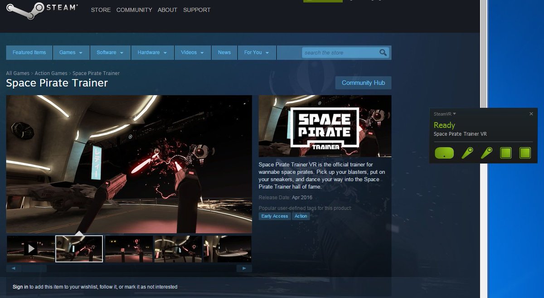Expand the Software dropdown
This screenshot has height=298, width=544.
click(x=111, y=53)
